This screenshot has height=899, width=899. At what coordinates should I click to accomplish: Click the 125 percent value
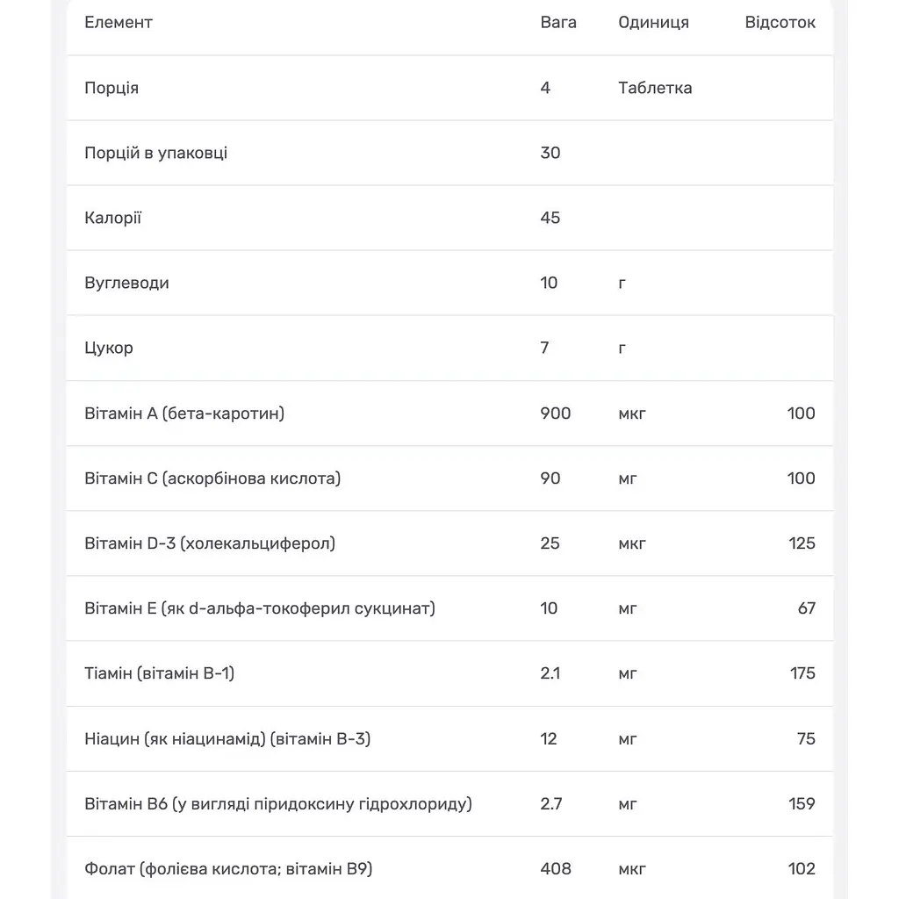coord(802,543)
